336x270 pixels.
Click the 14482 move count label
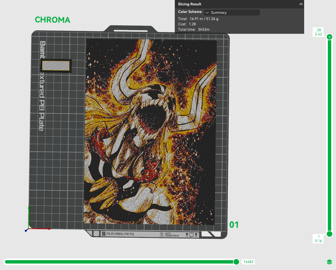pos(248,262)
